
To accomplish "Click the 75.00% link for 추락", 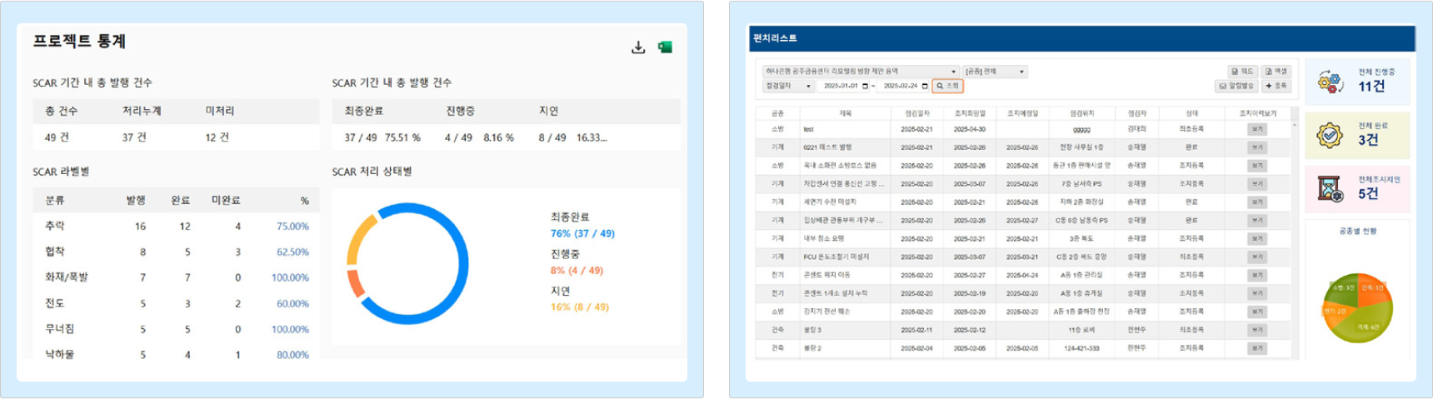I will [292, 227].
